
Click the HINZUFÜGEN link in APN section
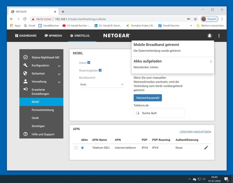[202, 132]
